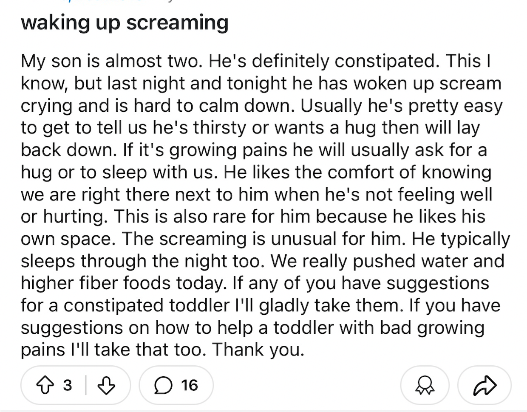Downvote the post with the down arrow
The width and height of the screenshot is (527, 412).
coord(106,385)
